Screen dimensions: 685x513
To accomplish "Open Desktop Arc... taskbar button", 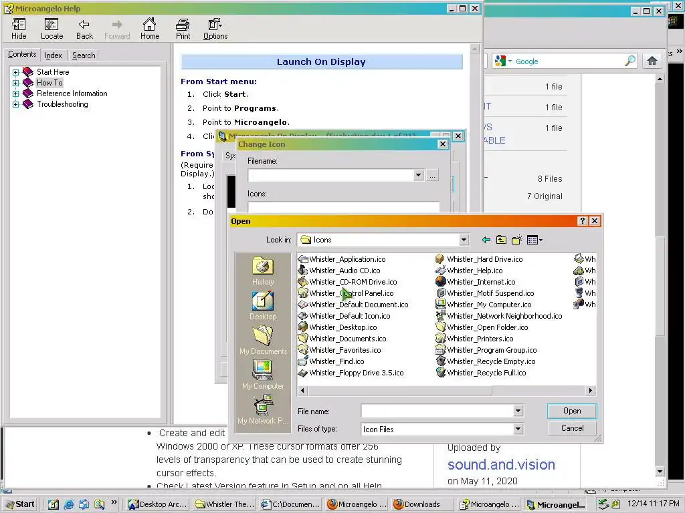I will click(158, 504).
